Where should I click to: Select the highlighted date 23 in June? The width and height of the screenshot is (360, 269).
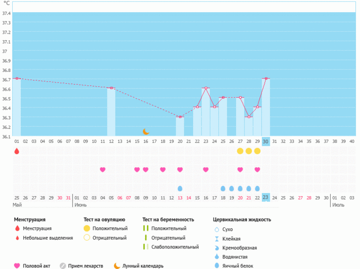coord(266,198)
